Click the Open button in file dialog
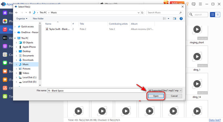Viewport: 223px width, 122px height. coord(156,96)
